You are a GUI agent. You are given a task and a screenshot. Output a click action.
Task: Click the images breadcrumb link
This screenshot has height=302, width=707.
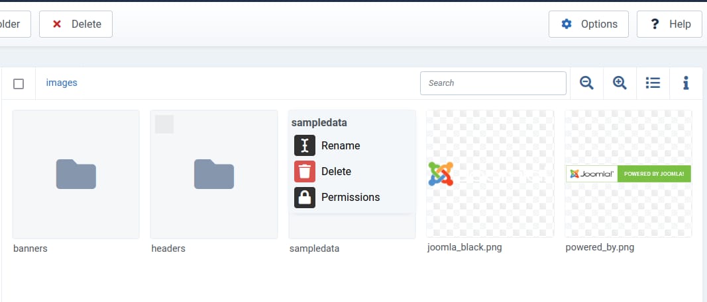(62, 83)
